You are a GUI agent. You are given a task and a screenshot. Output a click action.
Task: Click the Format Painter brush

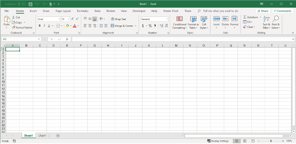click(x=13, y=27)
